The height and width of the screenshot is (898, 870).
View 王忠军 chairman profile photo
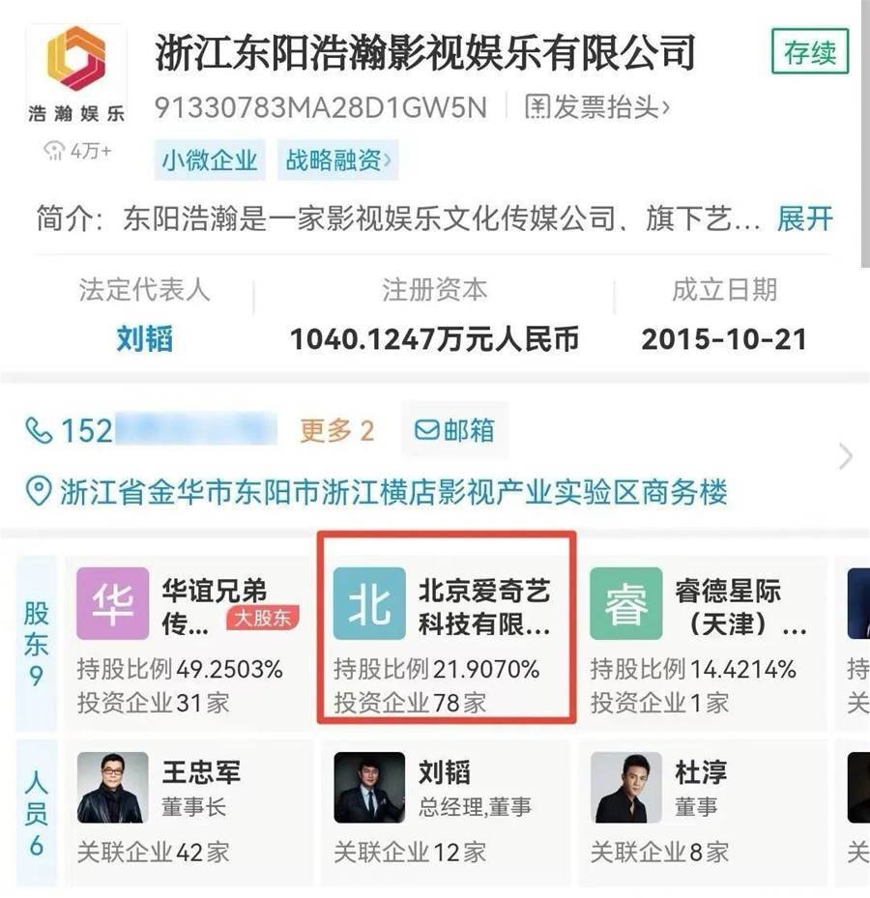[113, 788]
